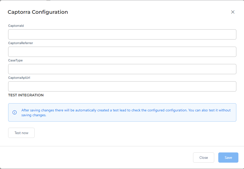Click the CaptorraReferrer label
The image size is (244, 169).
click(20, 43)
